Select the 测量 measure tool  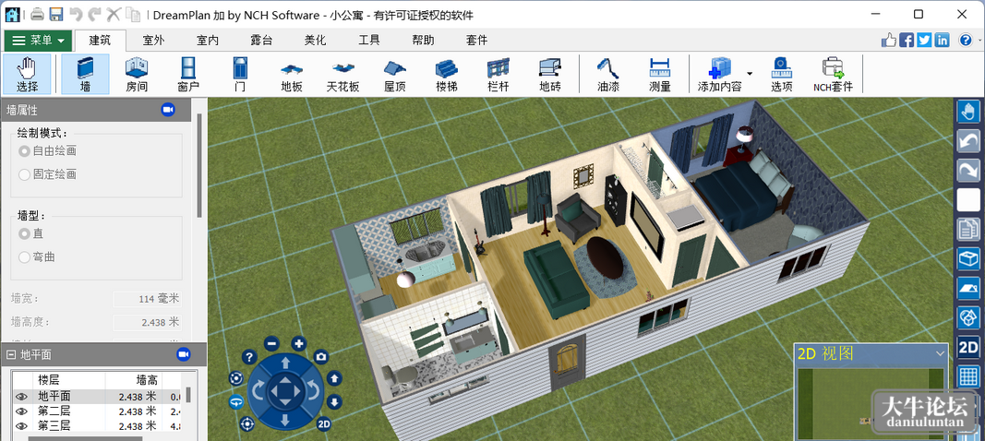[660, 74]
